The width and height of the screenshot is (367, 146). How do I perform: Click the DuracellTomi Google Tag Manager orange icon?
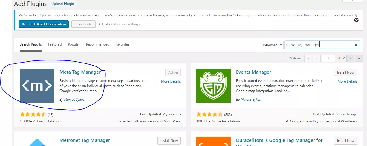213,142
